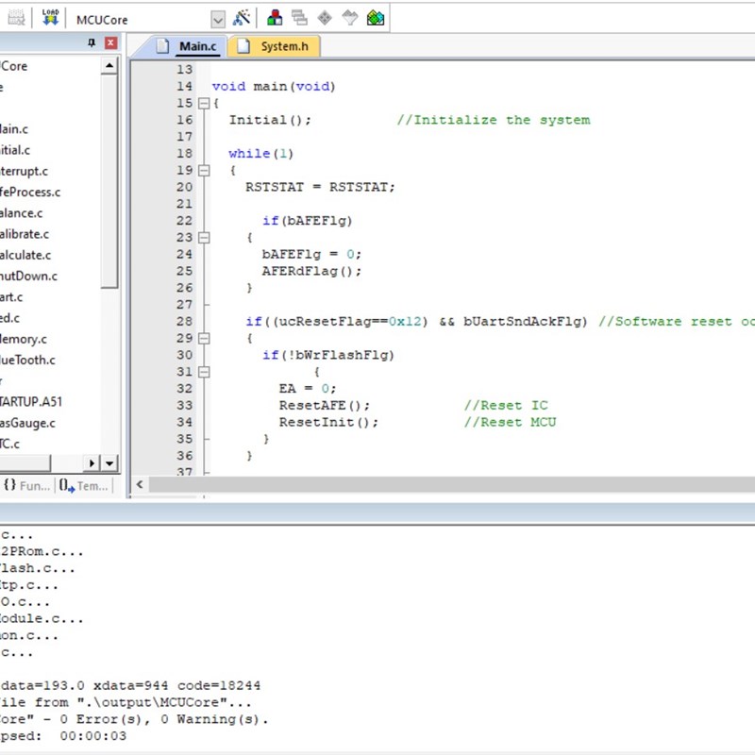Select Calibrate.c in the project tree
This screenshot has height=755, width=755.
tap(25, 234)
